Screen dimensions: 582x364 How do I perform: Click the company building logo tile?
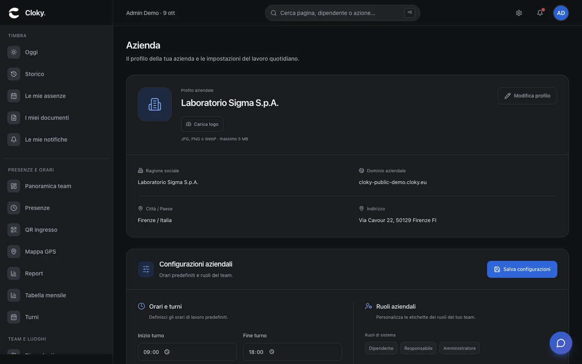(155, 104)
